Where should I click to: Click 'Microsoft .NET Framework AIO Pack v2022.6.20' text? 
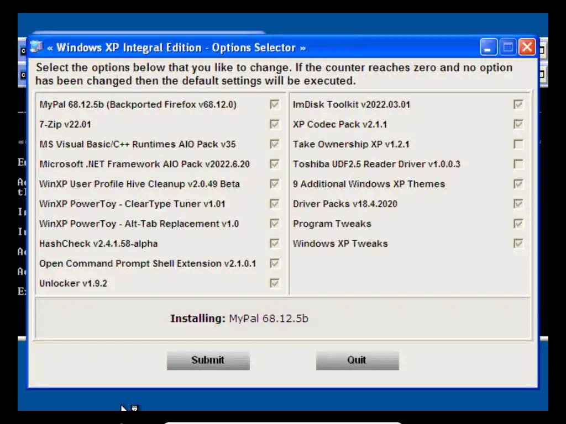coord(144,164)
